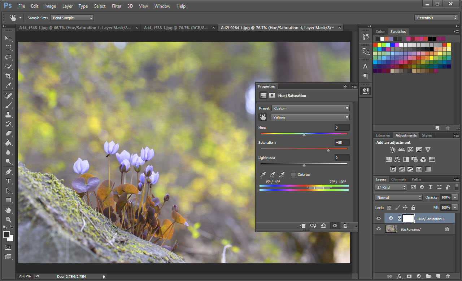Open the tool preset picker arrow
The width and height of the screenshot is (462, 281).
tap(21, 18)
